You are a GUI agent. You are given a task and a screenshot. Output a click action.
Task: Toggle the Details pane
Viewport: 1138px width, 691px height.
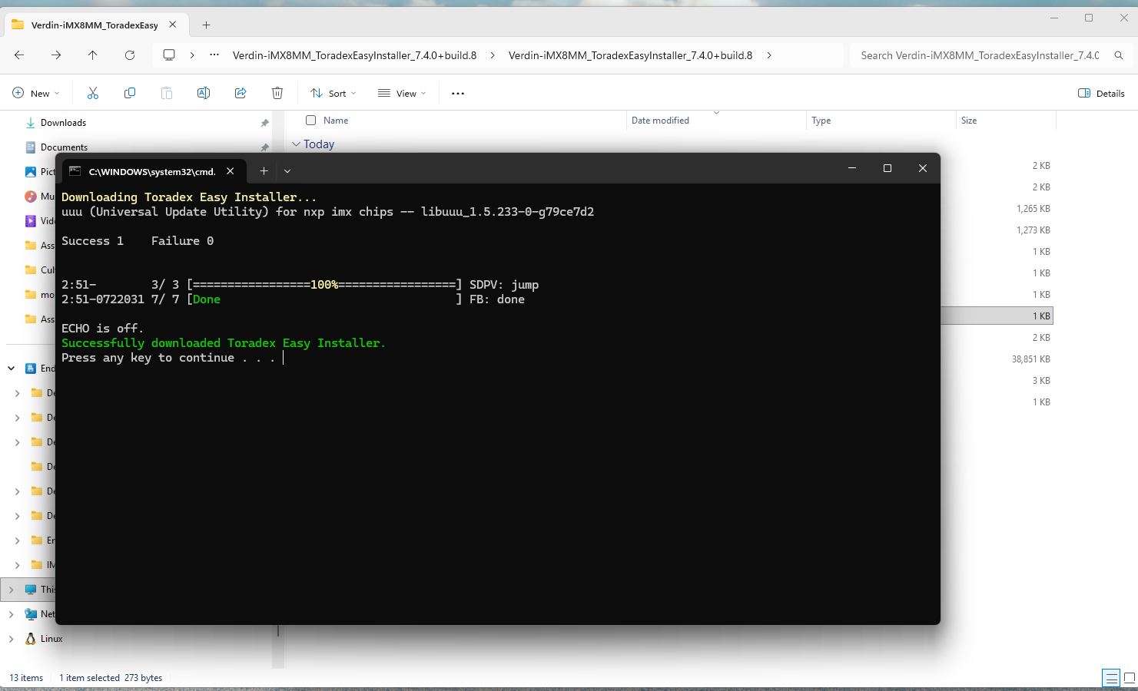pos(1101,93)
